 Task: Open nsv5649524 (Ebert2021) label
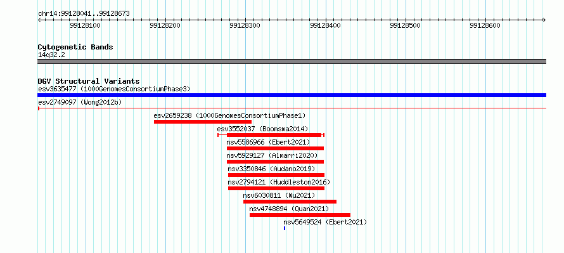(x=325, y=222)
